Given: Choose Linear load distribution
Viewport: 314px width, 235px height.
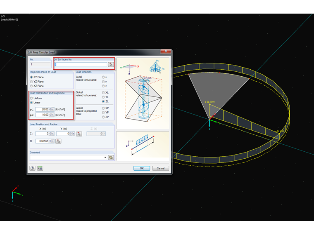Looking at the screenshot, I should click(x=31, y=103).
